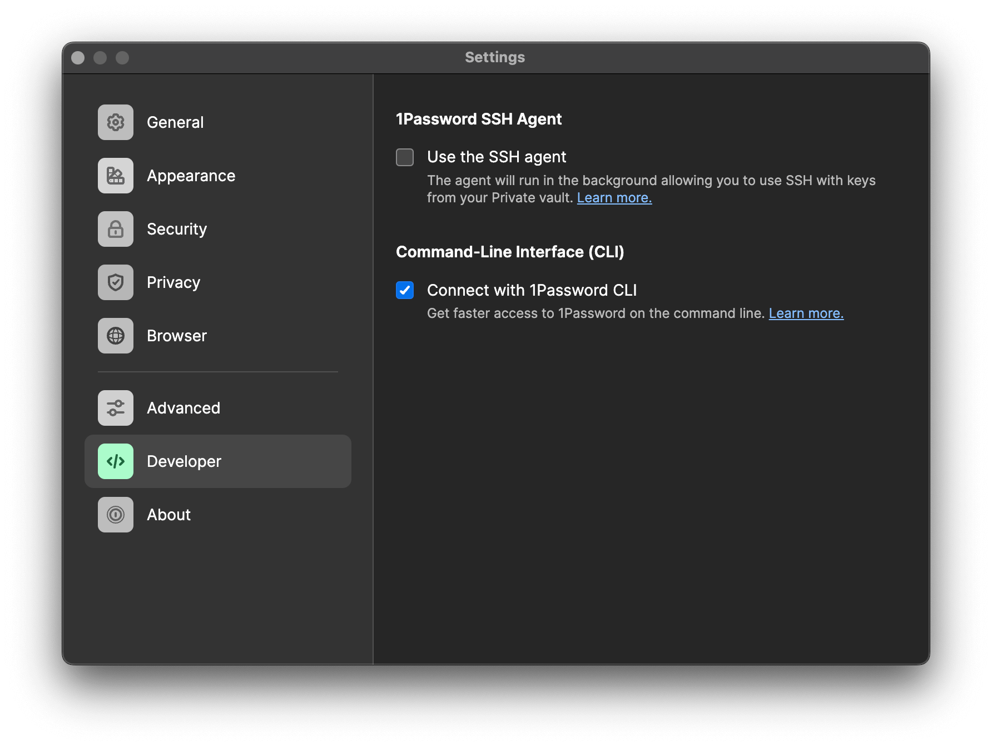
Task: Click 'Command-Line Interface (CLI)' heading
Action: pyautogui.click(x=510, y=252)
